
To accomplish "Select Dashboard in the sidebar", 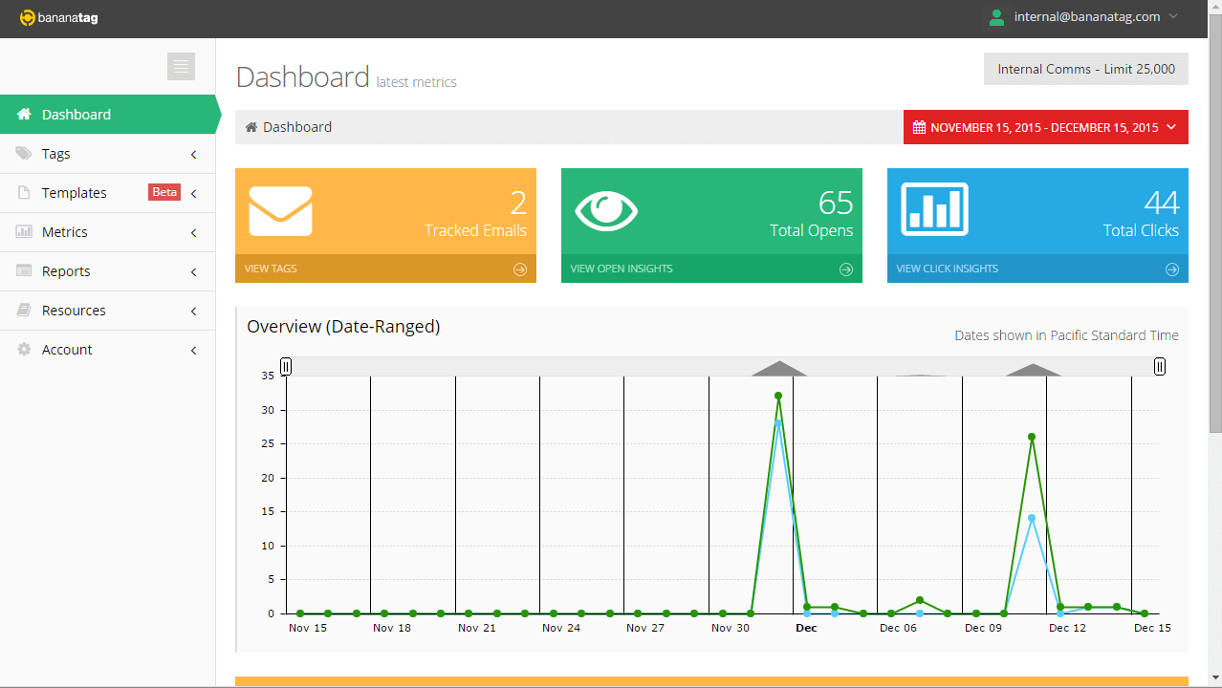I will pyautogui.click(x=107, y=115).
